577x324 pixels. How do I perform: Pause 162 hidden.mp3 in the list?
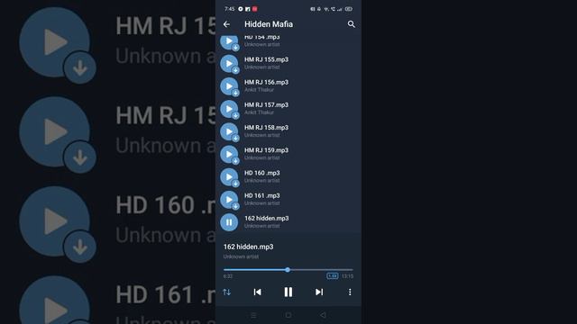[229, 222]
